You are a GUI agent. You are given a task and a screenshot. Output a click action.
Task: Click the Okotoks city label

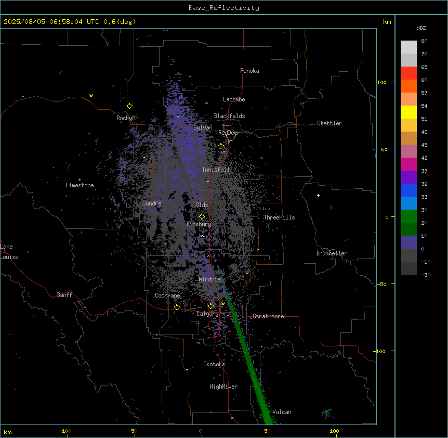[214, 364]
